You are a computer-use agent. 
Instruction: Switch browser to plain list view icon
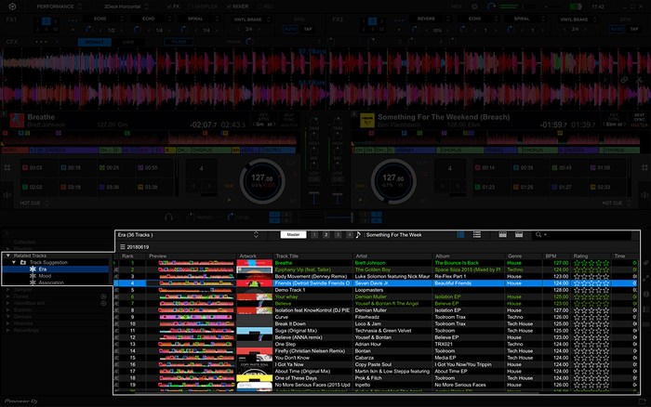[x=476, y=235]
